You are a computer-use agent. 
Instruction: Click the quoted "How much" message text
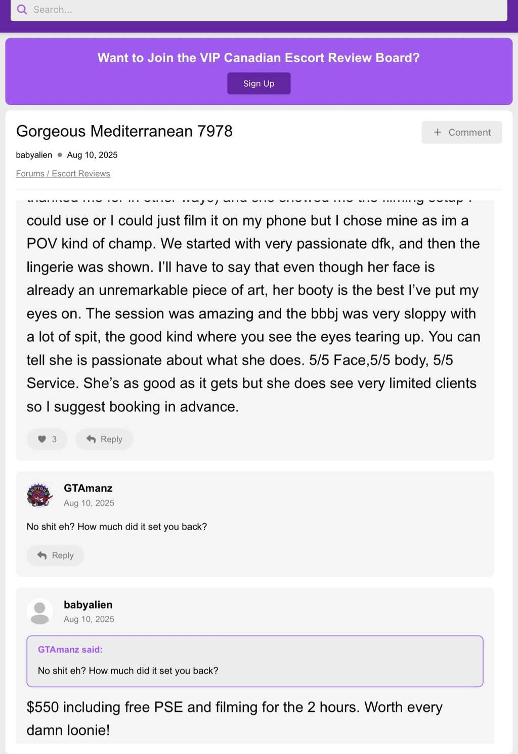(128, 670)
